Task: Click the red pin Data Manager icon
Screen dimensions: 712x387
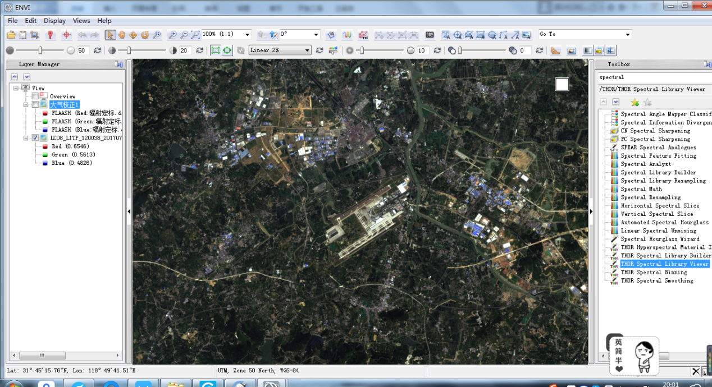Action: [x=50, y=35]
